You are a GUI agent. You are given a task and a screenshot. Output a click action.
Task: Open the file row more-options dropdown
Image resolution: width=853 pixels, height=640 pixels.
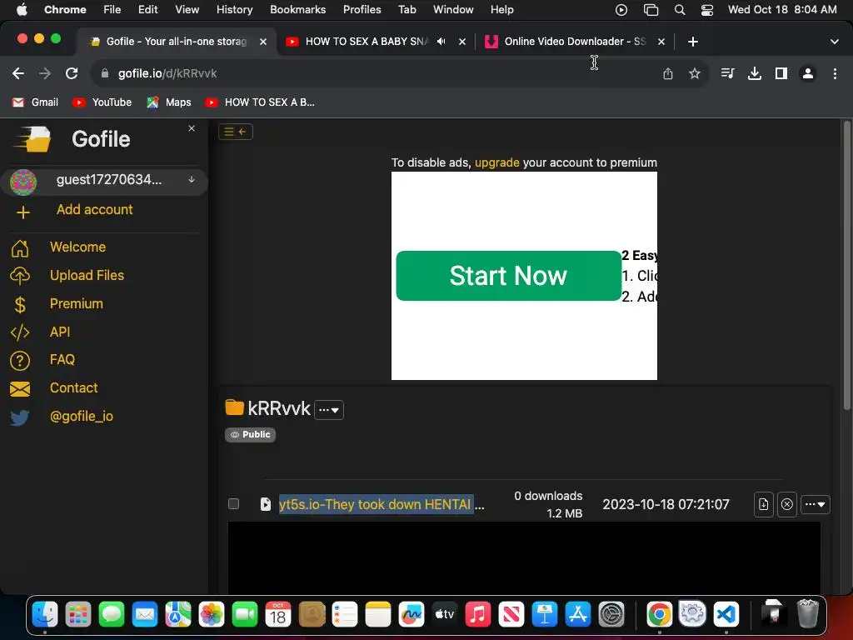815,504
